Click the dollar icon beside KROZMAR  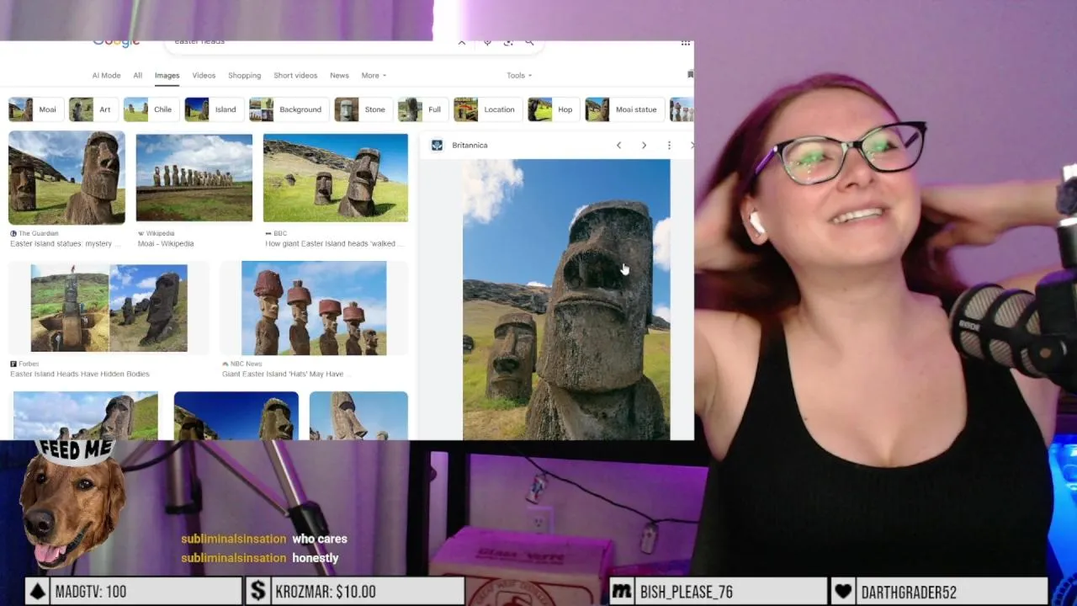258,592
